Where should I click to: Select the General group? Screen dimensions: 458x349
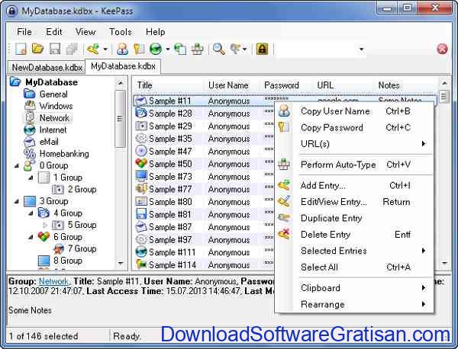[53, 94]
